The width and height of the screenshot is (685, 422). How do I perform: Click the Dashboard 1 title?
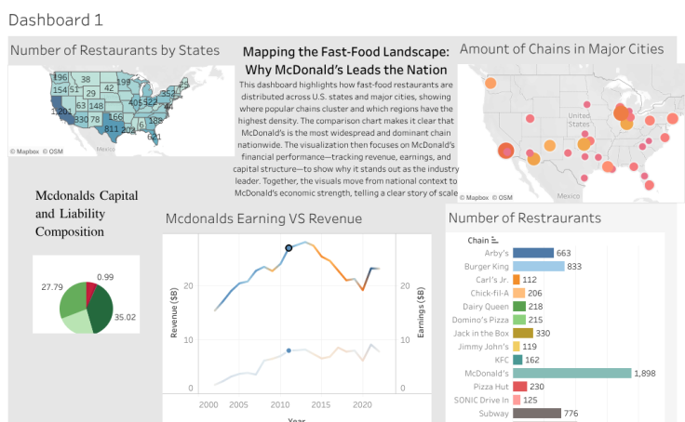[x=56, y=20]
